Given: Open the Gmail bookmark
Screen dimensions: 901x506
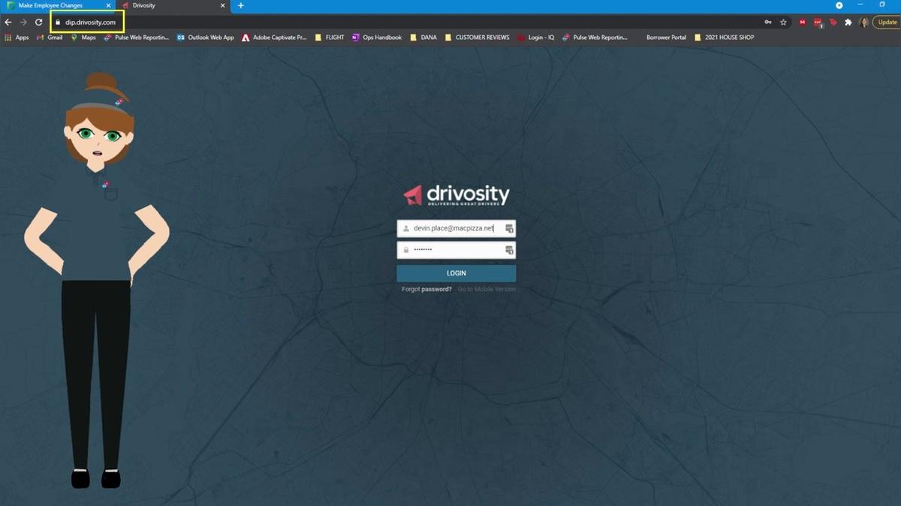Looking at the screenshot, I should (50, 38).
